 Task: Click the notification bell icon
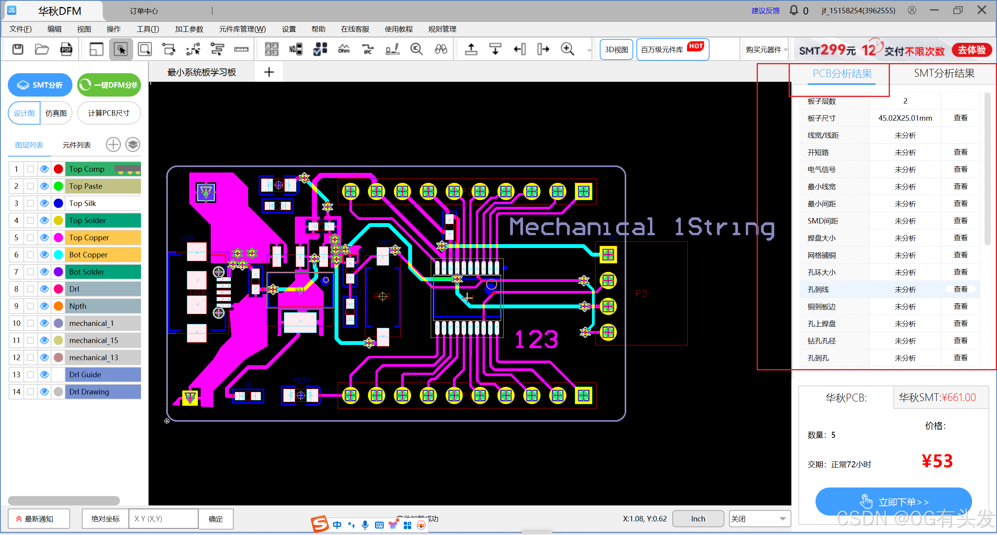(x=794, y=11)
